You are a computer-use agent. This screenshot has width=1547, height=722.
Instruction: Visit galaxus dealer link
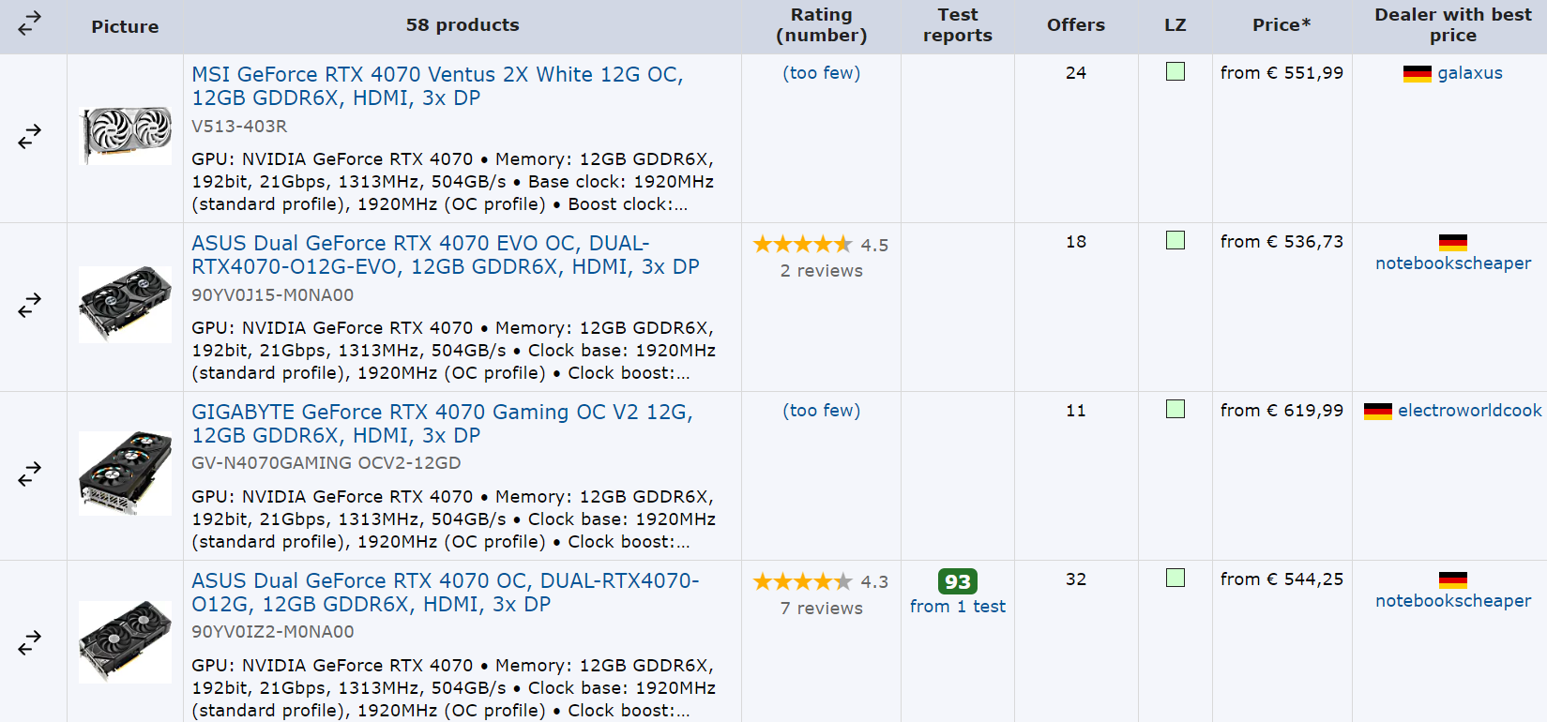coord(1469,73)
